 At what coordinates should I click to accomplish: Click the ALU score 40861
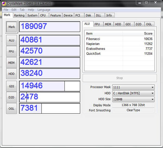50,40
